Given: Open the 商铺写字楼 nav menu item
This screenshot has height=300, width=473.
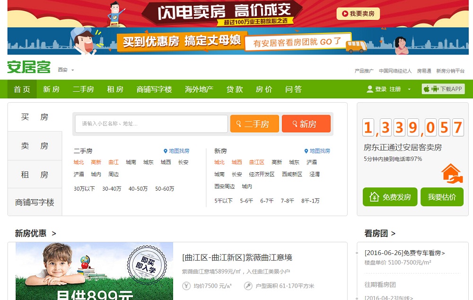Looking at the screenshot, I should [154, 89].
